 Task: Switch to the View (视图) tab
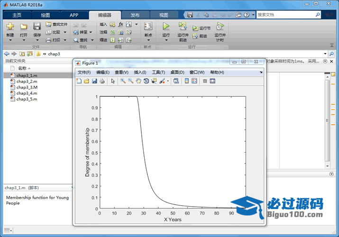164,15
